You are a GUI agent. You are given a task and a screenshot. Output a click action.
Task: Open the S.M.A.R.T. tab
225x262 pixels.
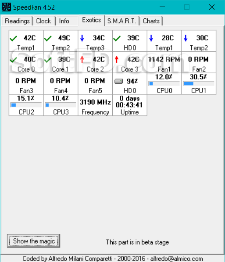click(122, 21)
